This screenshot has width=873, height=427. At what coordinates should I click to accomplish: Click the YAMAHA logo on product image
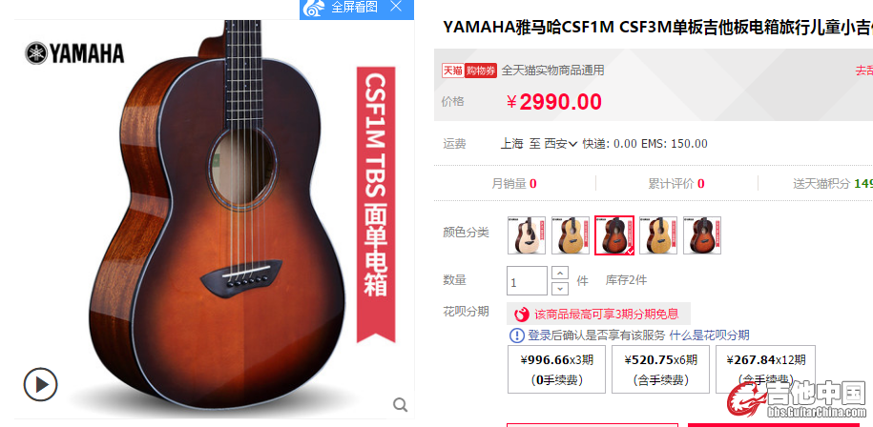pos(74,53)
